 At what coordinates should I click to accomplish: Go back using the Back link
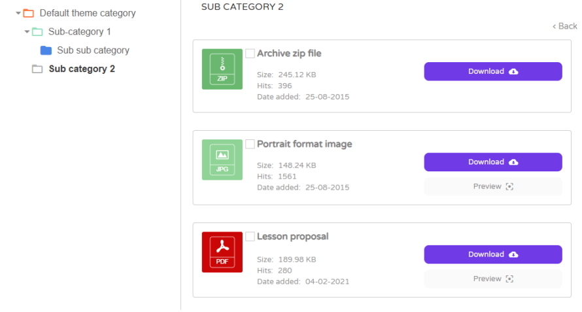tap(565, 26)
